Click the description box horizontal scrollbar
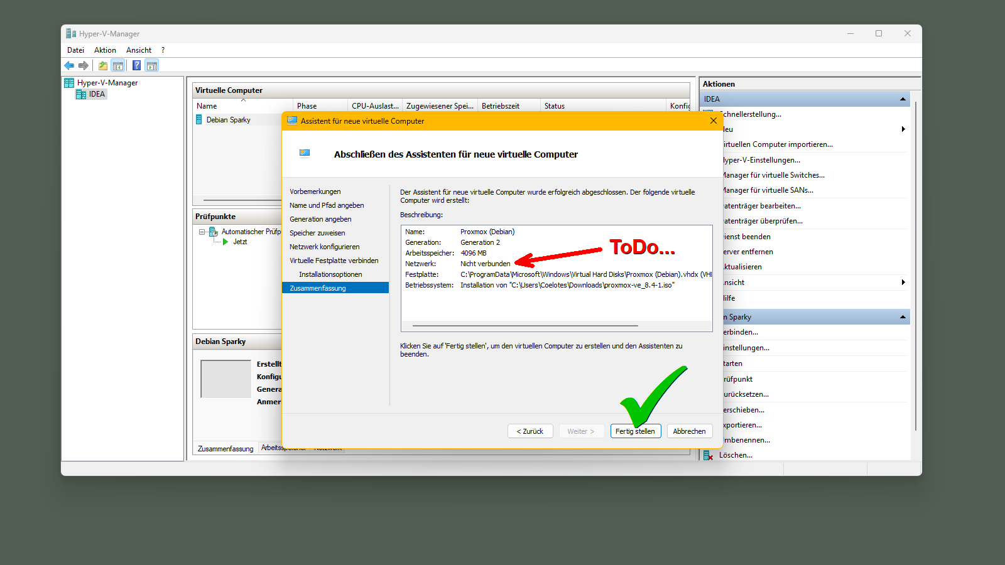Viewport: 1005px width, 565px height. [525, 326]
